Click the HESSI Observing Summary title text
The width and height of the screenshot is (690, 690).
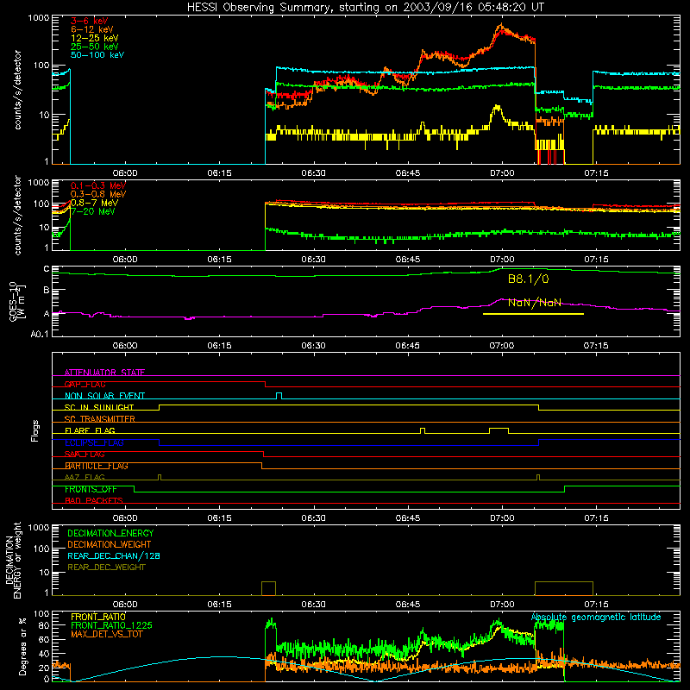click(x=366, y=8)
